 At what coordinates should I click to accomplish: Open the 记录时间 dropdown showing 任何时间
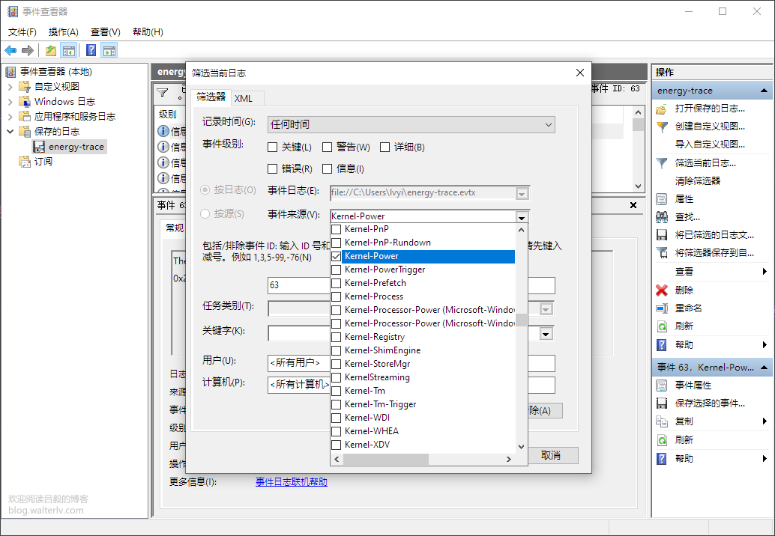(x=411, y=124)
